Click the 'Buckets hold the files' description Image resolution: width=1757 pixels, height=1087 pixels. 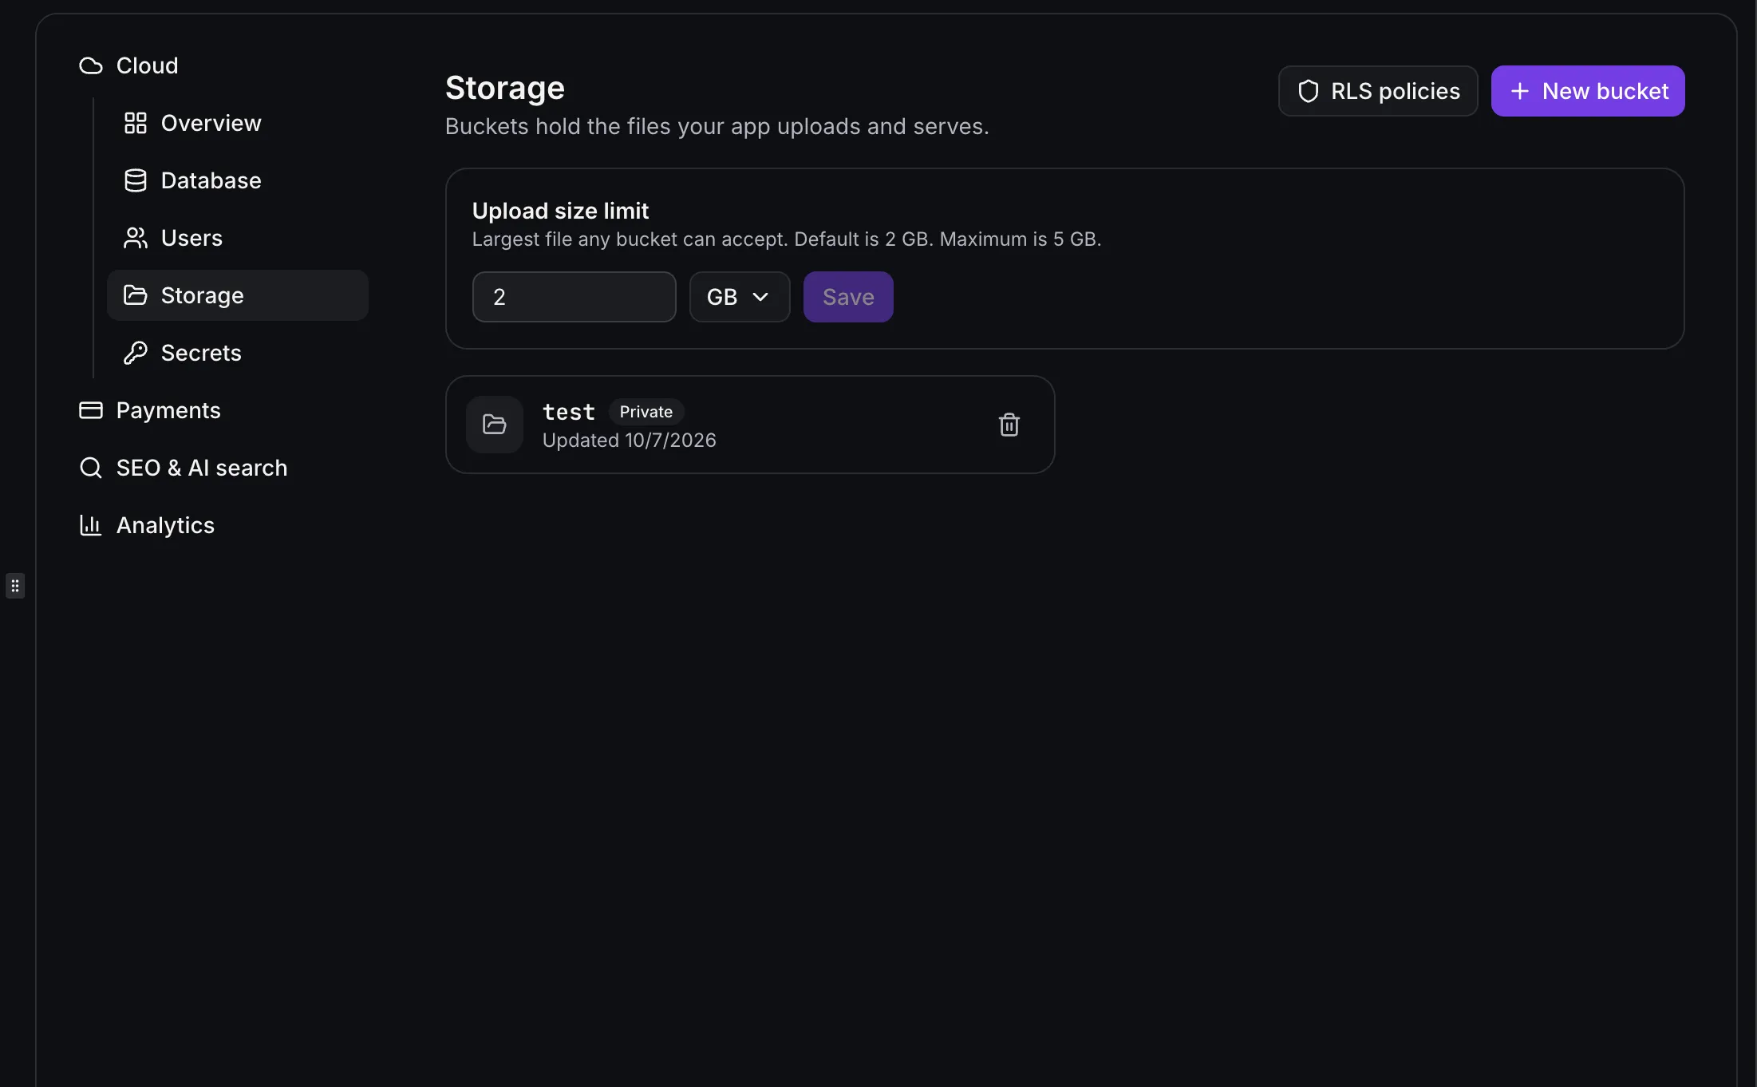[717, 126]
